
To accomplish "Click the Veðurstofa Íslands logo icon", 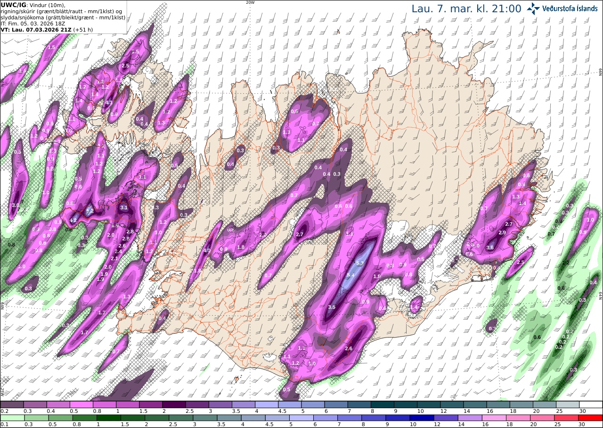I will [x=533, y=8].
